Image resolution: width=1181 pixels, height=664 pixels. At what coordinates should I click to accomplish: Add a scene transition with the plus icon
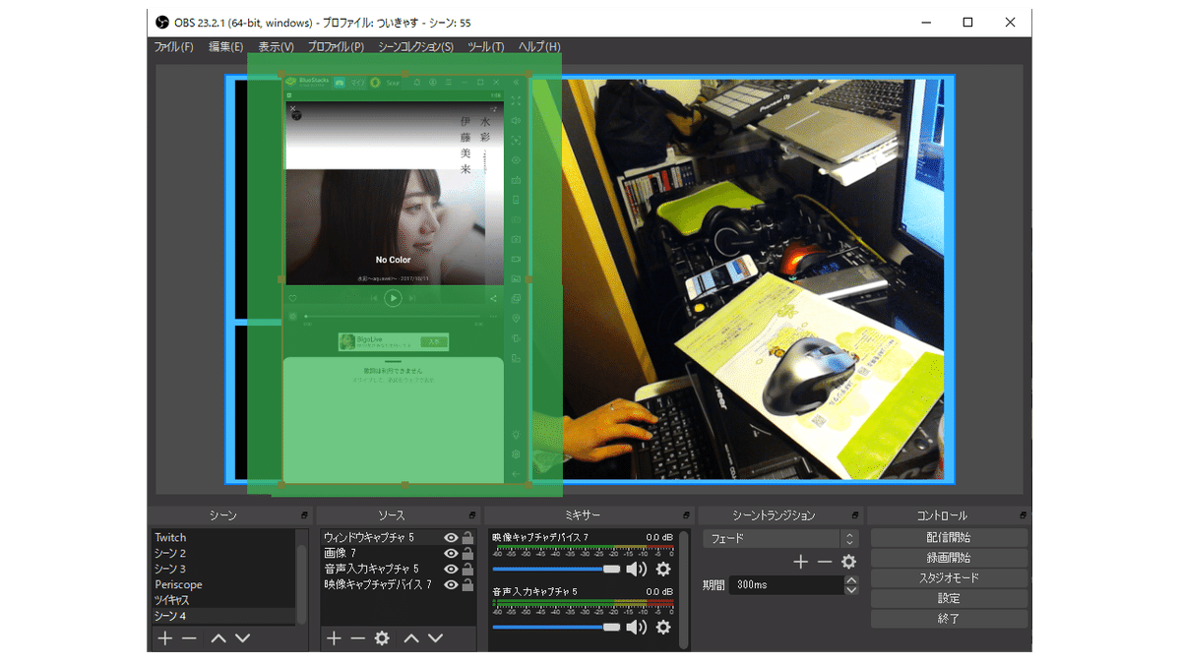801,562
